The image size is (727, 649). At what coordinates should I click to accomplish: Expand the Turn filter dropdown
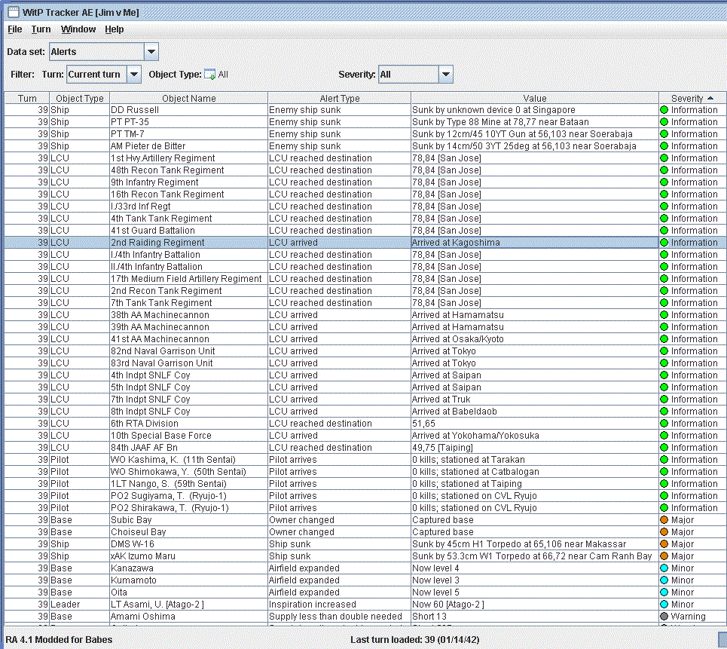point(133,75)
